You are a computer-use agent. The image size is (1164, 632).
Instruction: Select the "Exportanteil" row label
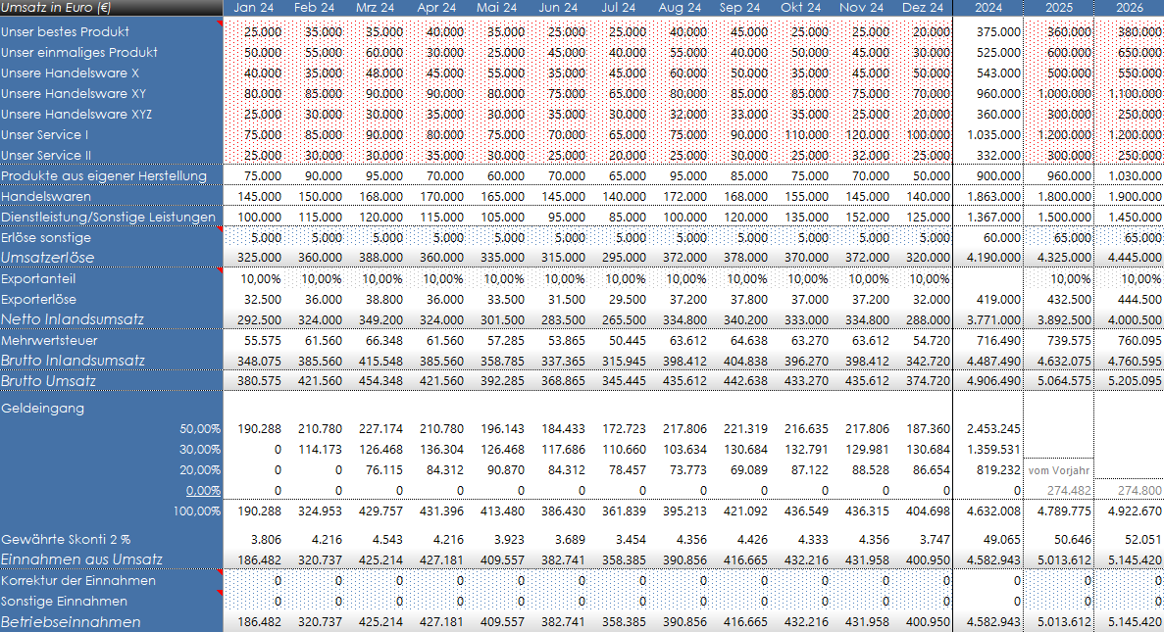tap(38, 278)
